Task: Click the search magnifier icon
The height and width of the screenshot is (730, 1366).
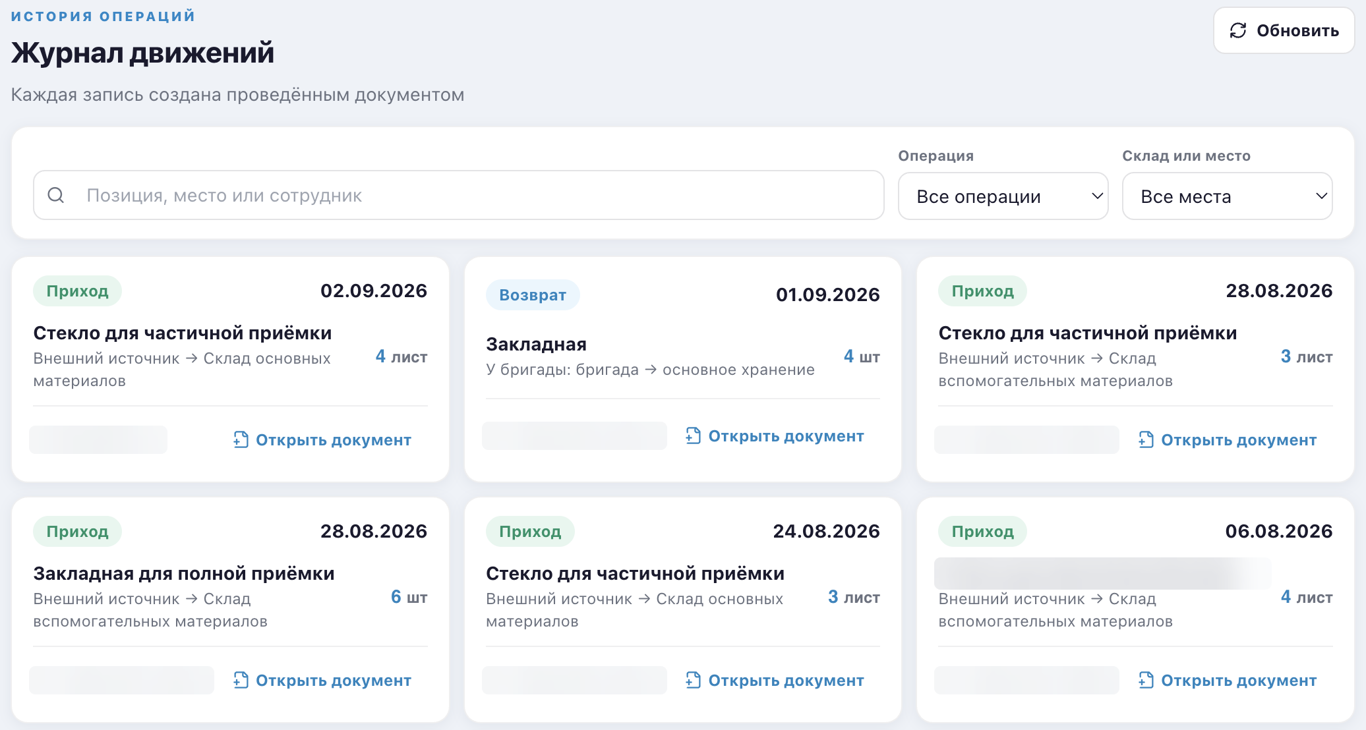Action: [56, 195]
